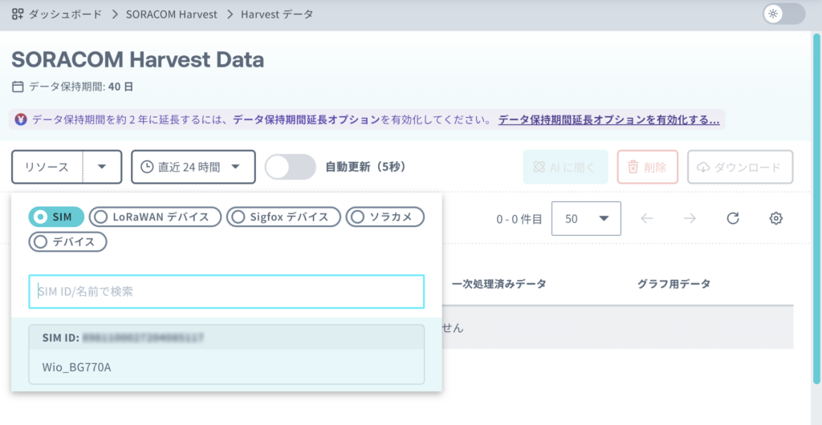Open table settings gear icon
The height and width of the screenshot is (425, 822).
click(x=776, y=219)
